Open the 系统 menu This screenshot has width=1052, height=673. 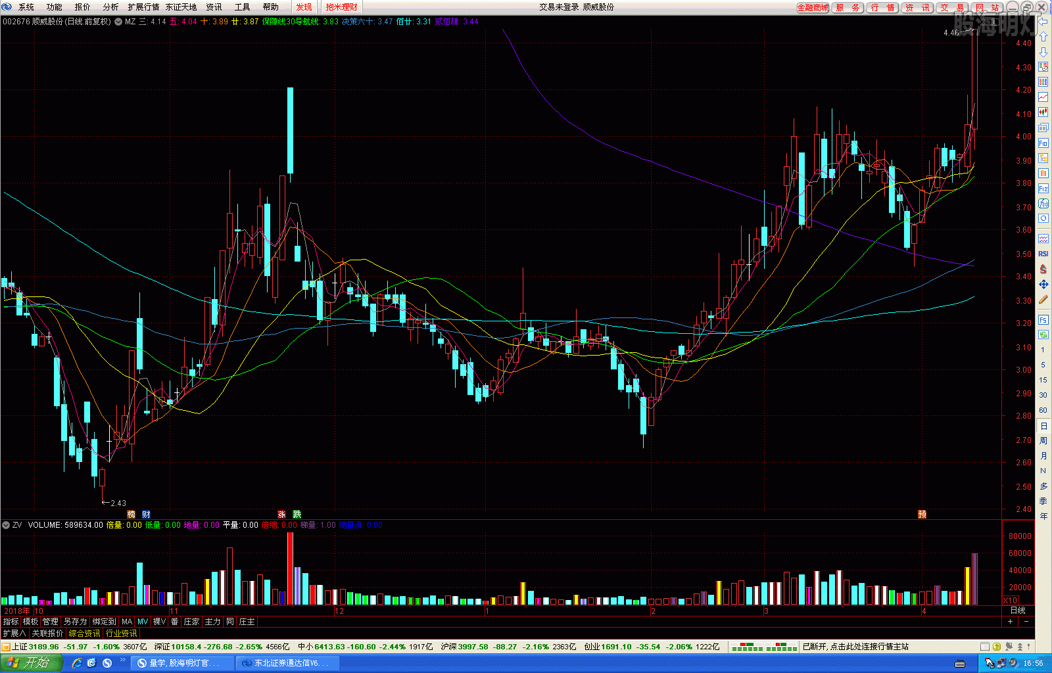(x=26, y=7)
